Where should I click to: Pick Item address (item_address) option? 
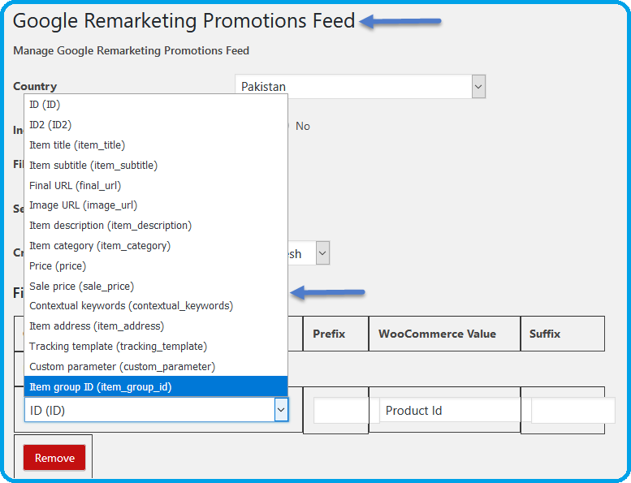pyautogui.click(x=156, y=326)
